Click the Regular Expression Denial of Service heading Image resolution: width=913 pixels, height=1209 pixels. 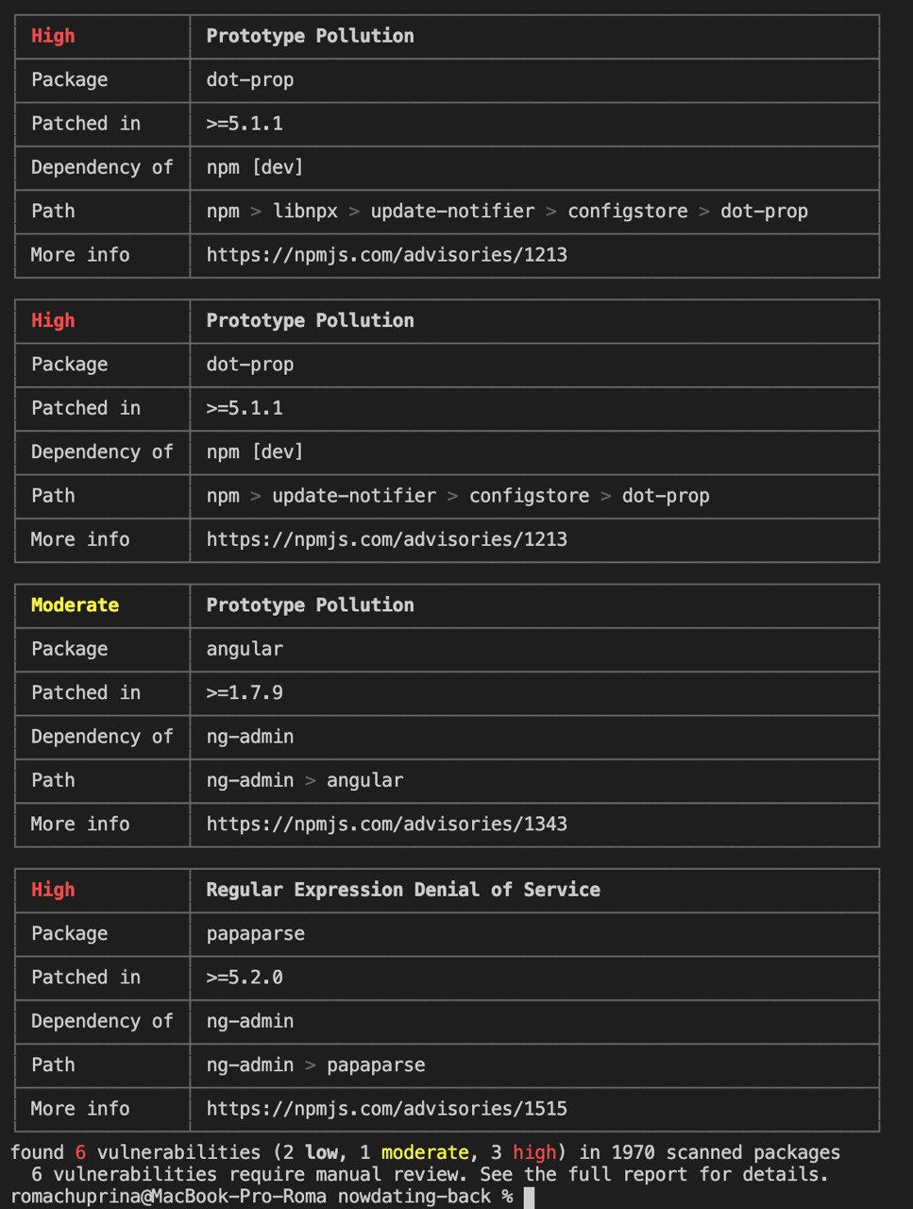pyautogui.click(x=403, y=890)
